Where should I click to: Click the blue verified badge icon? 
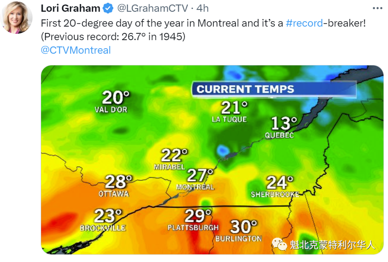click(x=108, y=9)
